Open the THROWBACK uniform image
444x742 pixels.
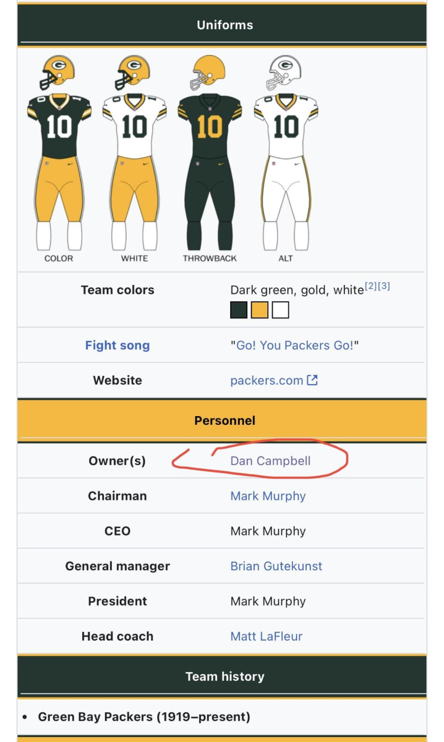(x=210, y=153)
